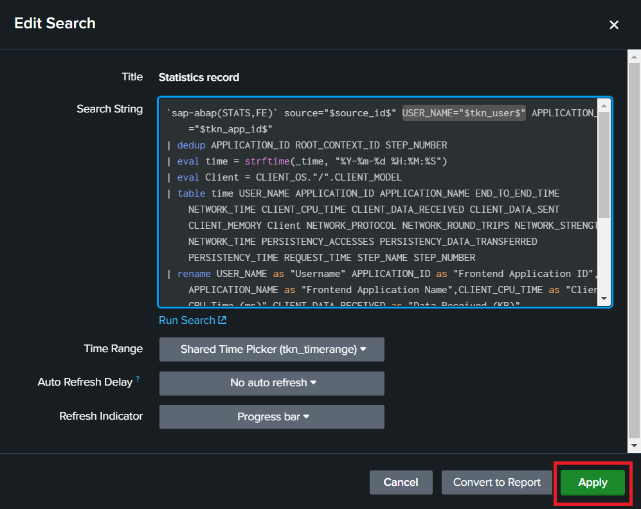The height and width of the screenshot is (509, 641).
Task: Click the highlighted USER_NAME token in search string
Action: 464,113
